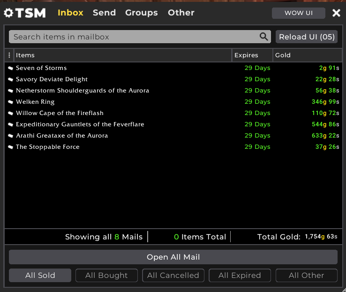Click mail icon beside Savory Deviate Delight
The image size is (346, 292).
coord(10,79)
